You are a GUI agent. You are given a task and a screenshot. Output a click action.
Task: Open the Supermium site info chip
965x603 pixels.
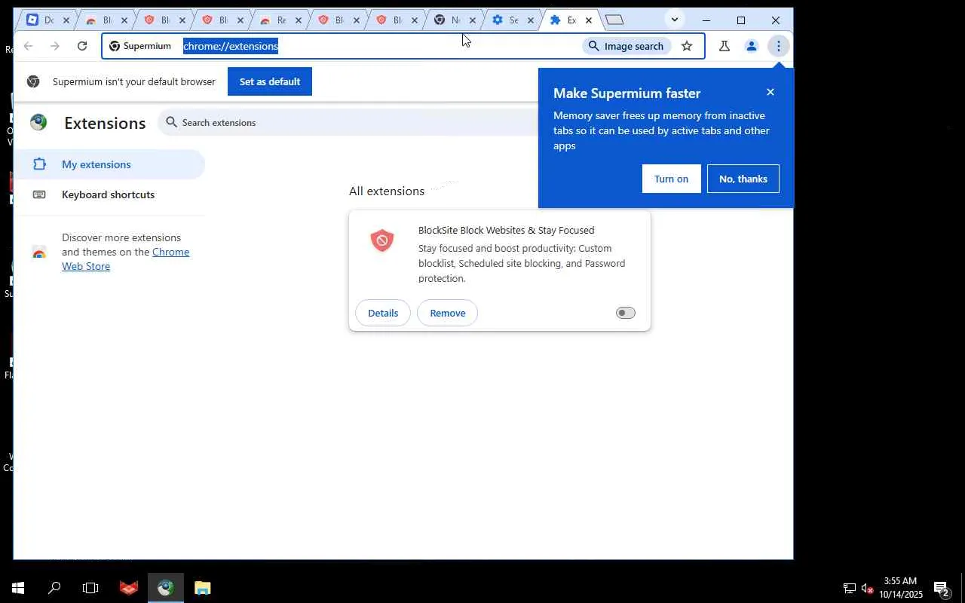tap(141, 46)
